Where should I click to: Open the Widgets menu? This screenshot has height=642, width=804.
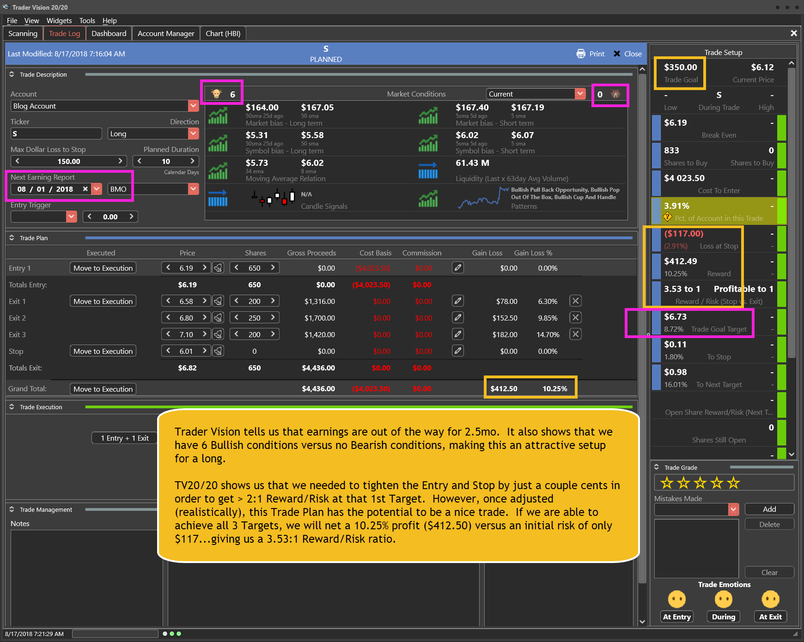tap(59, 21)
